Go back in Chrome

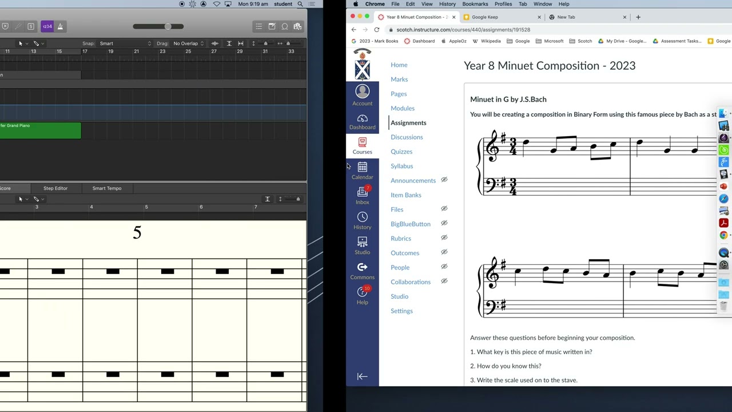(x=353, y=30)
